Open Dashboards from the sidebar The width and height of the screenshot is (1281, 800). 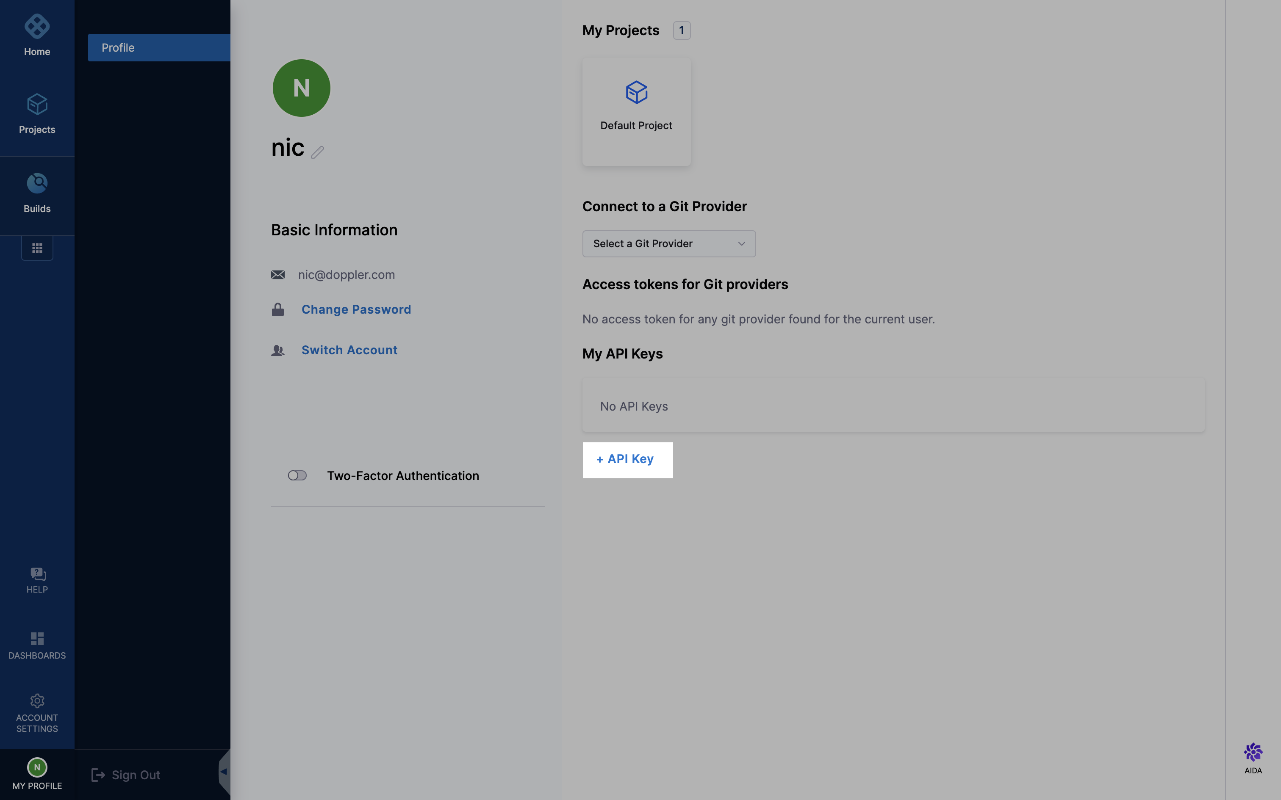point(37,639)
